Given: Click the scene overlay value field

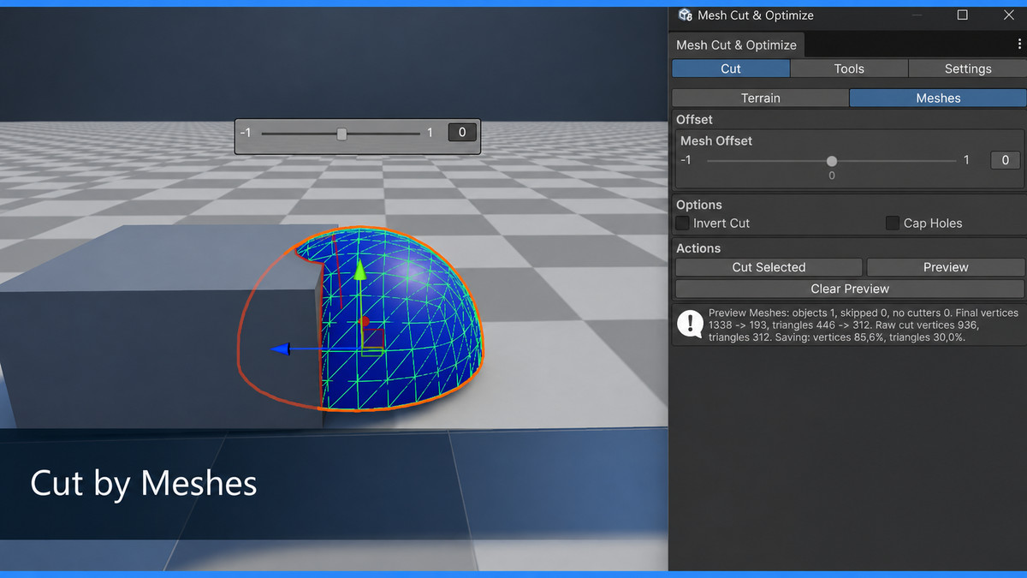Looking at the screenshot, I should (x=462, y=133).
